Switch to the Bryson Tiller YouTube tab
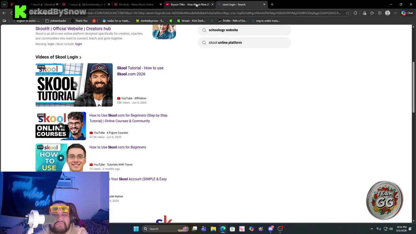416x234 pixels. [190, 5]
